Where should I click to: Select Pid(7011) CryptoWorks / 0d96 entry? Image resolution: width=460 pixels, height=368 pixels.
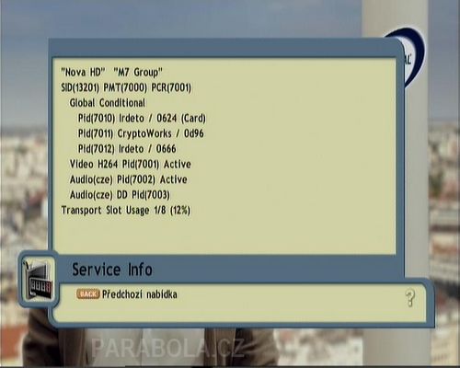tap(141, 133)
